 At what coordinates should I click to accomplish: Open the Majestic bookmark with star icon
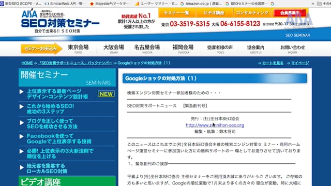pyautogui.click(x=110, y=4)
